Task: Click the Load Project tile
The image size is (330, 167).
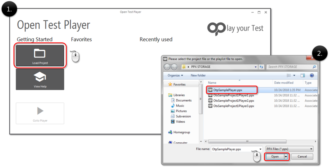Action: [x=40, y=56]
